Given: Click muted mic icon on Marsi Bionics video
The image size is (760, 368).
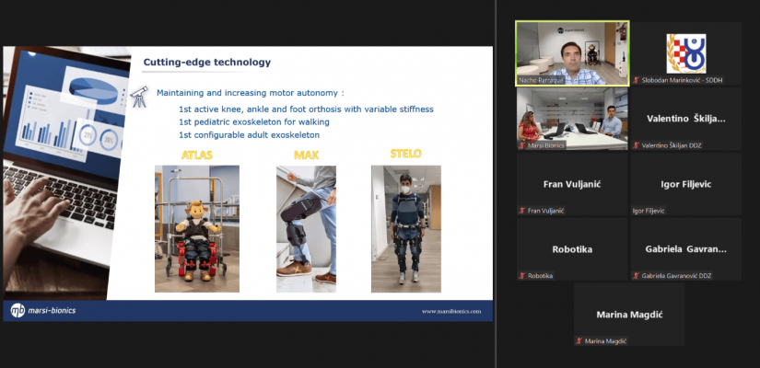Looking at the screenshot, I should click(522, 145).
